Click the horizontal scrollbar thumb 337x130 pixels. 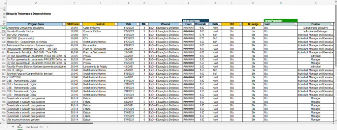point(50,123)
